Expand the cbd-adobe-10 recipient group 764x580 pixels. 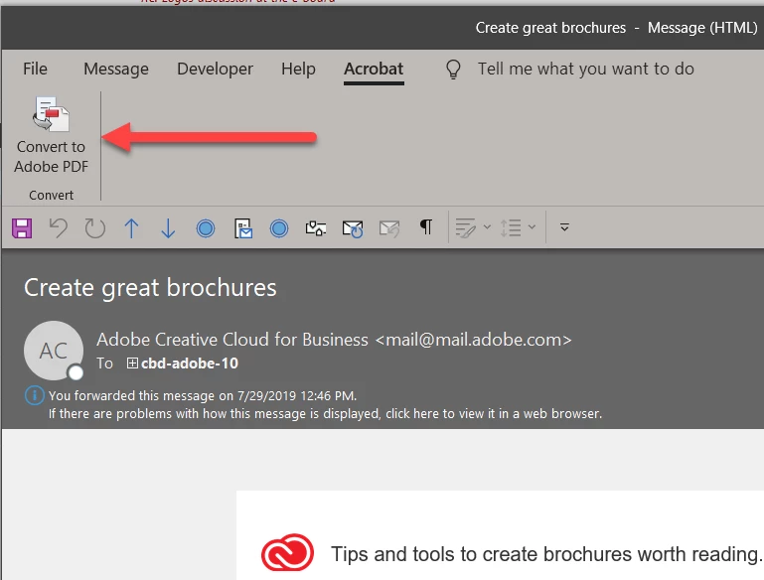pyautogui.click(x=132, y=362)
